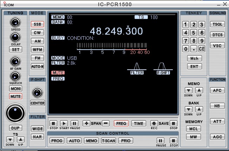Viewport: 229px width, 151px height.
Task: Enable VSC voice squelch control
Action: point(217,45)
